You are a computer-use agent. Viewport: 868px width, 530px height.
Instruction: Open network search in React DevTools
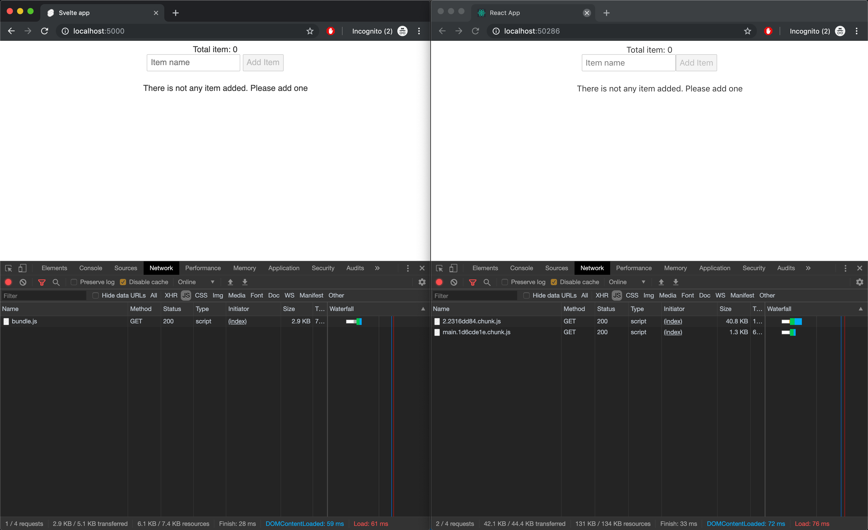pyautogui.click(x=487, y=282)
